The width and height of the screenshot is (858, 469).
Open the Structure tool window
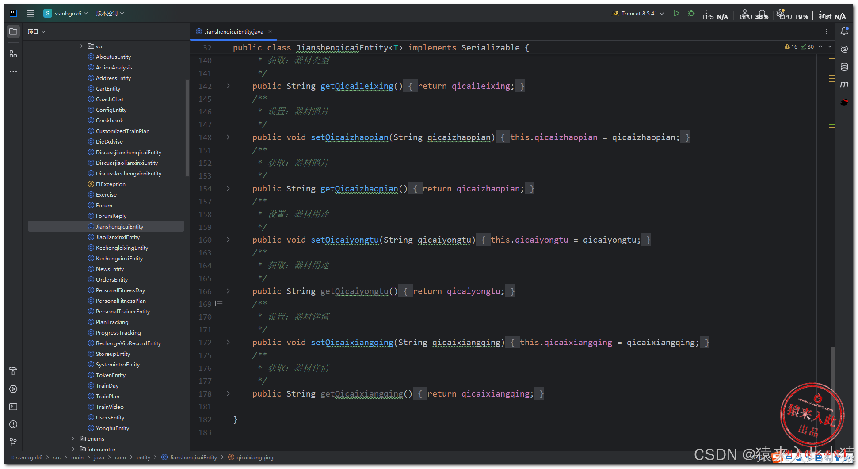pos(13,54)
